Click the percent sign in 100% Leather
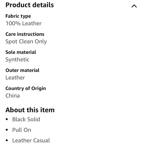Image resolution: width=147 pixels, height=147 pixels. [x=18, y=23]
